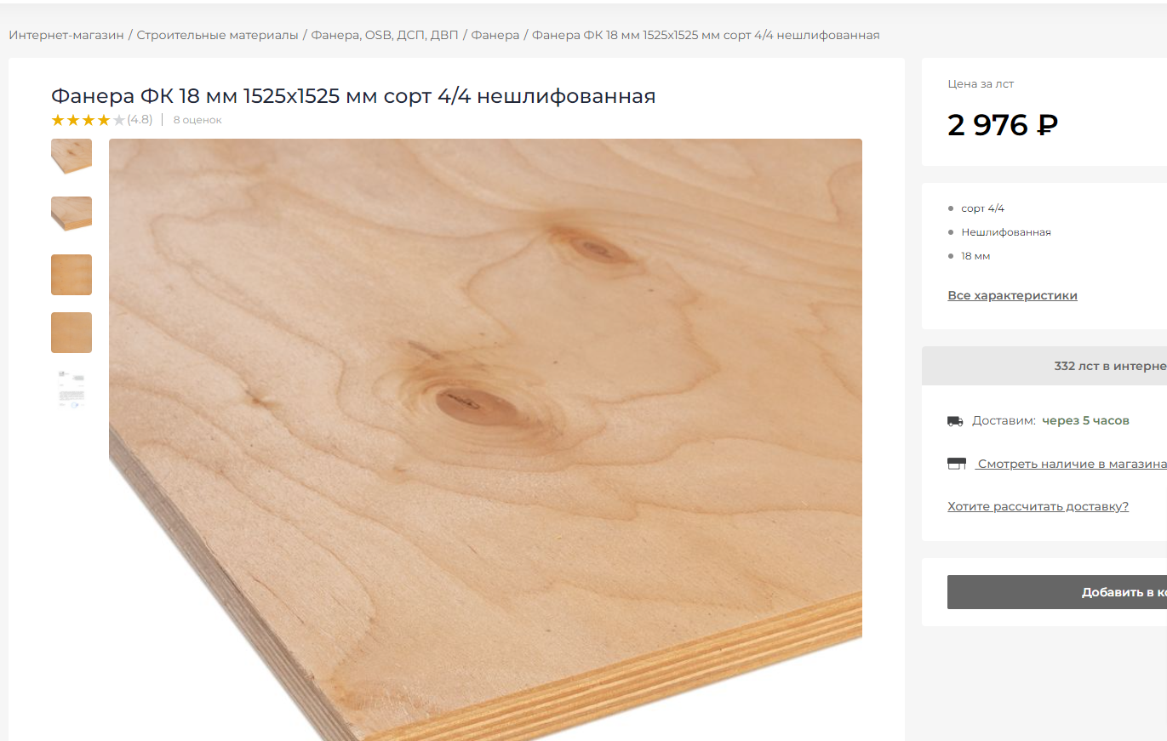
Task: Click the main plywood product image
Action: (485, 440)
